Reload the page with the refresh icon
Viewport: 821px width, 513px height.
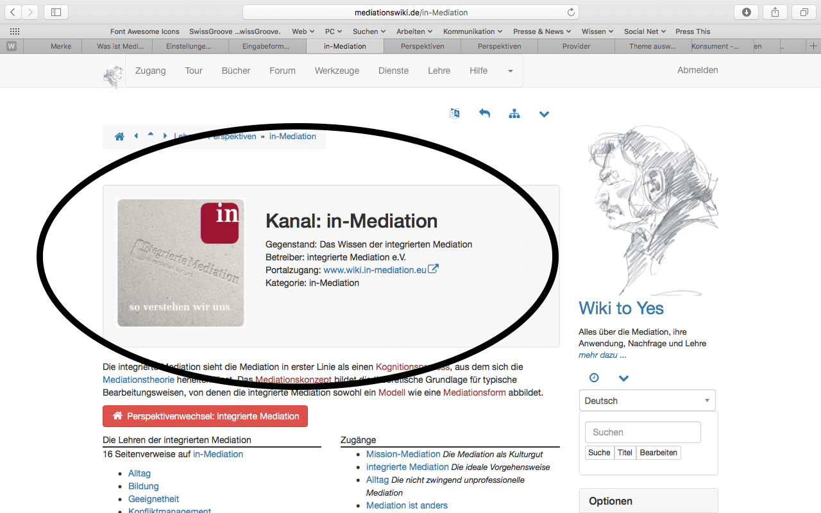point(571,12)
